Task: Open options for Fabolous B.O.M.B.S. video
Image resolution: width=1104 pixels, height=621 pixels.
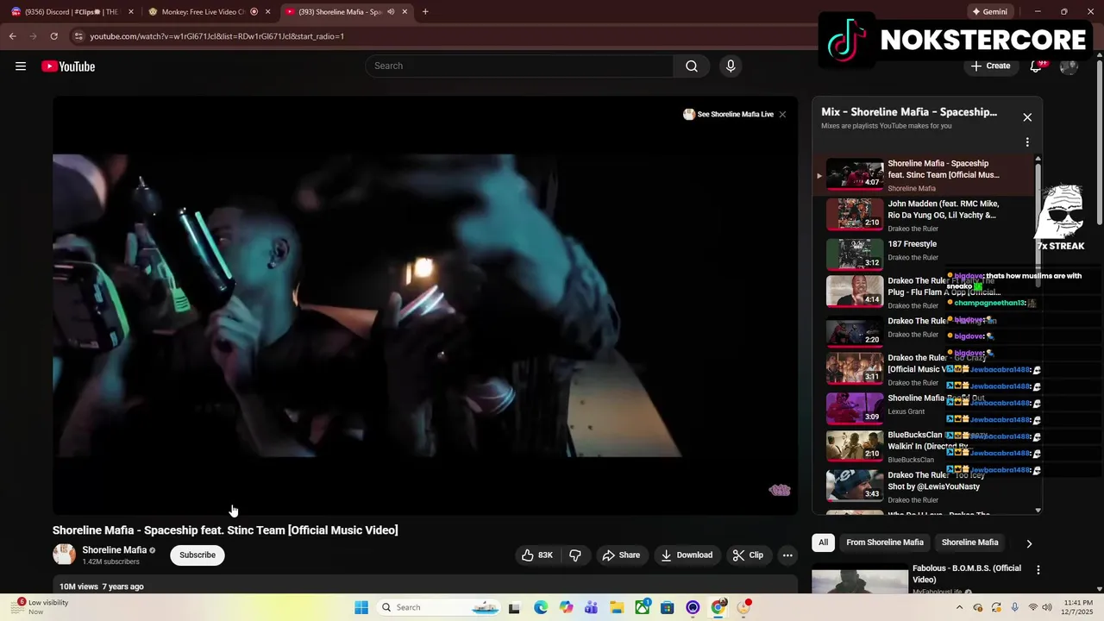Action: (1038, 570)
